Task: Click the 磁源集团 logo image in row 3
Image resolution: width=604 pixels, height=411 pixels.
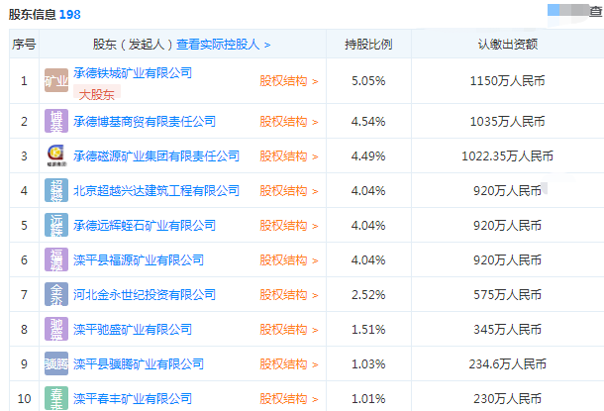Action: (56, 155)
